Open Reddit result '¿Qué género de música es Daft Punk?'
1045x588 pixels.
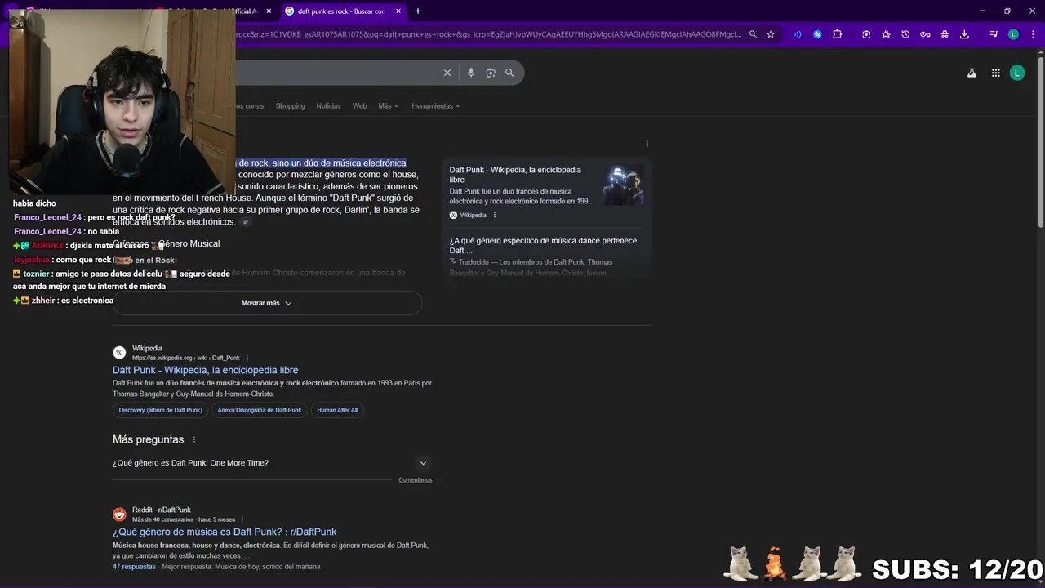225,532
